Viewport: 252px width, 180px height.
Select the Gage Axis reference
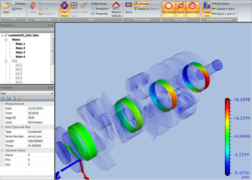pos(207,9)
